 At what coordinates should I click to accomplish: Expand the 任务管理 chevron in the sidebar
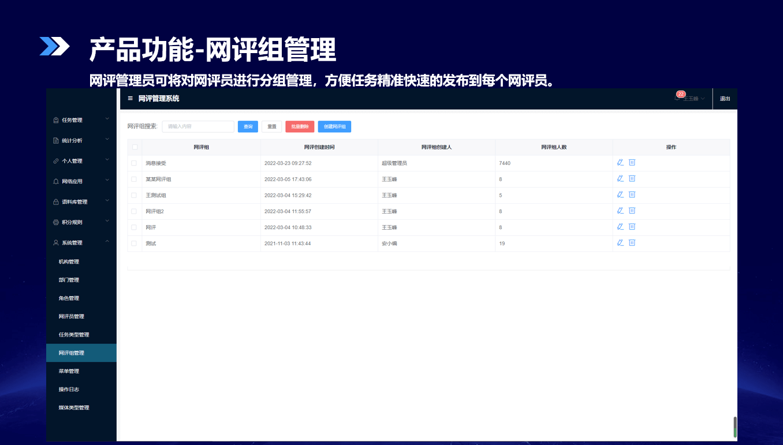(107, 119)
